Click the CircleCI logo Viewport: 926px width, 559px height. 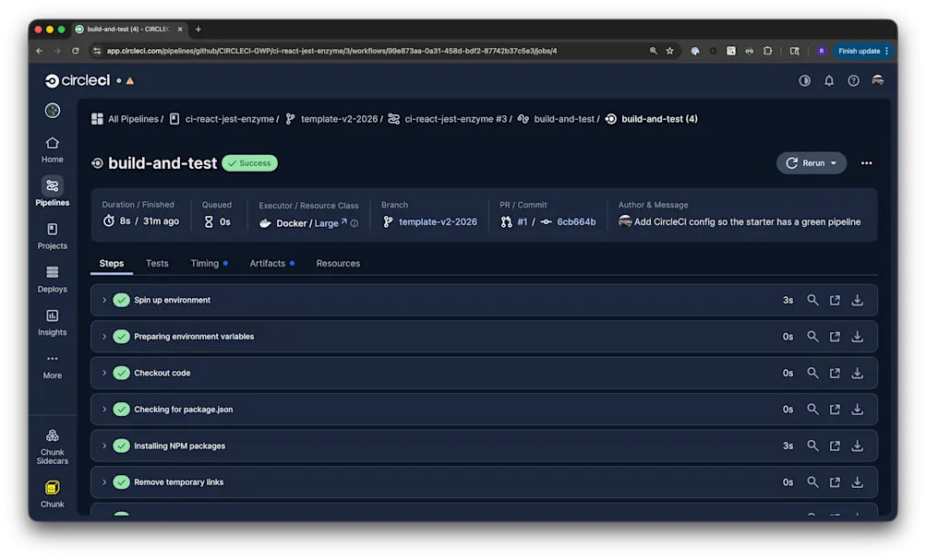pyautogui.click(x=78, y=80)
